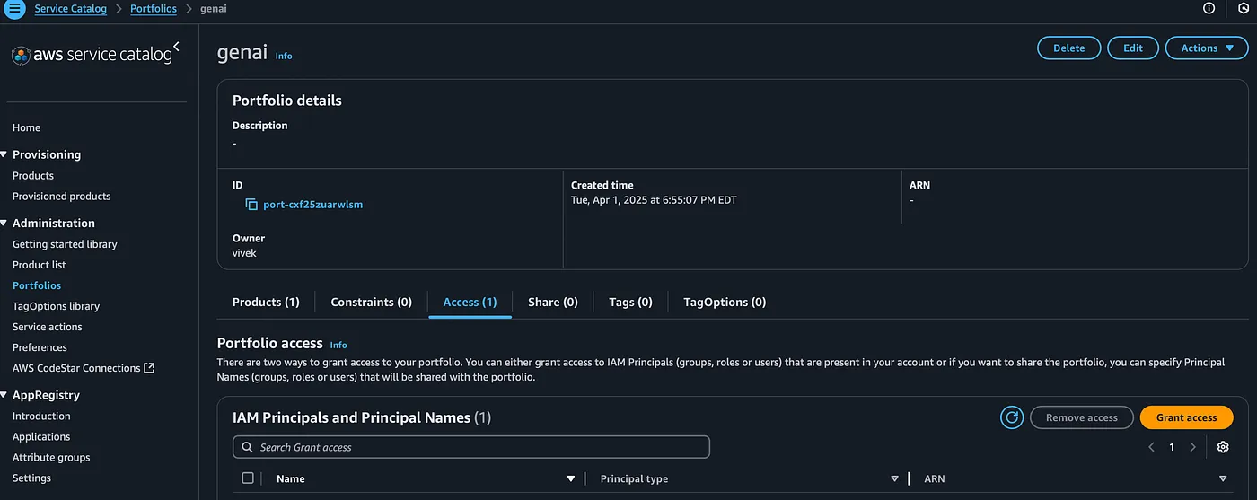This screenshot has width=1257, height=500.
Task: Open table preferences gear icon
Action: click(1223, 447)
